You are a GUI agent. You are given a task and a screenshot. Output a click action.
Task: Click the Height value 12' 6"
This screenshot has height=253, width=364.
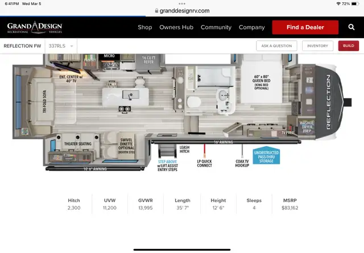click(x=218, y=208)
